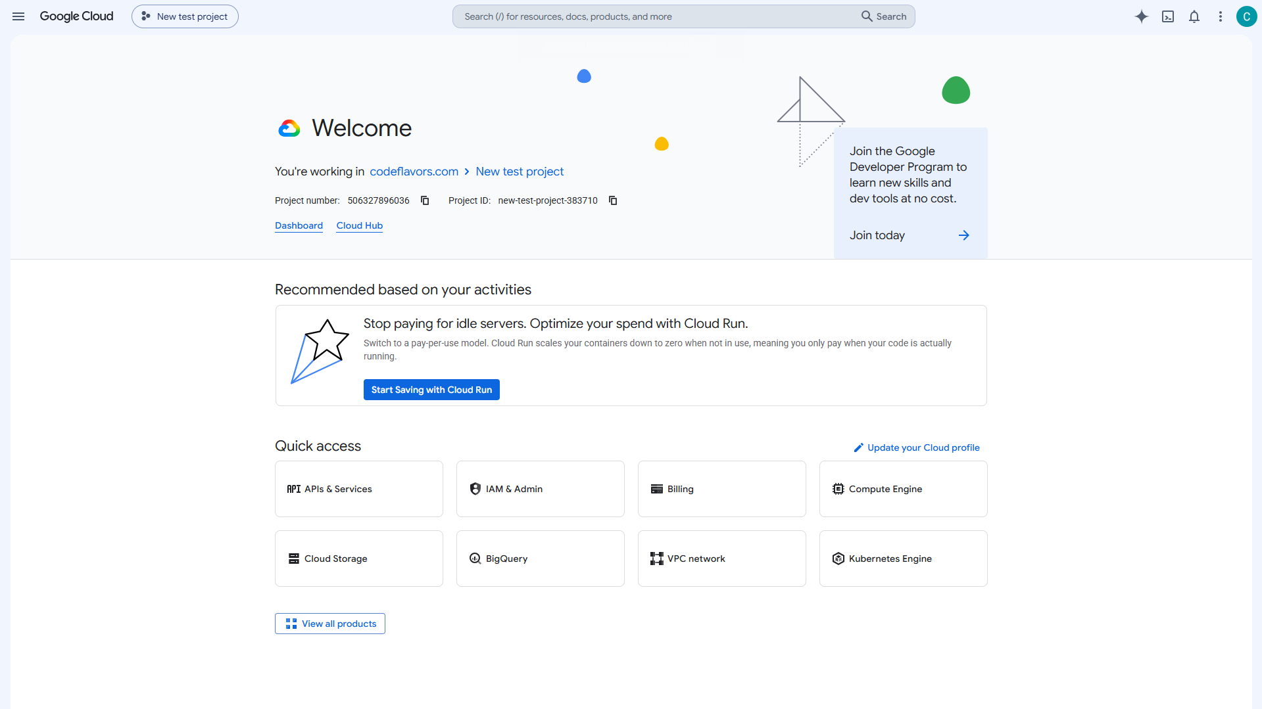Click Join today arrow in promo card
Screen dimensions: 1262x709
pyautogui.click(x=964, y=235)
